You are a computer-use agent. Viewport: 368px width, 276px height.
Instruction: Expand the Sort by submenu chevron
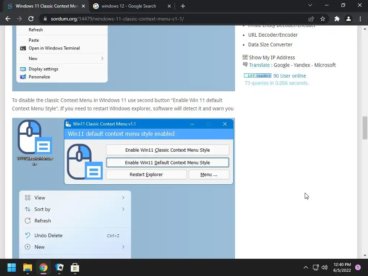tap(123, 209)
